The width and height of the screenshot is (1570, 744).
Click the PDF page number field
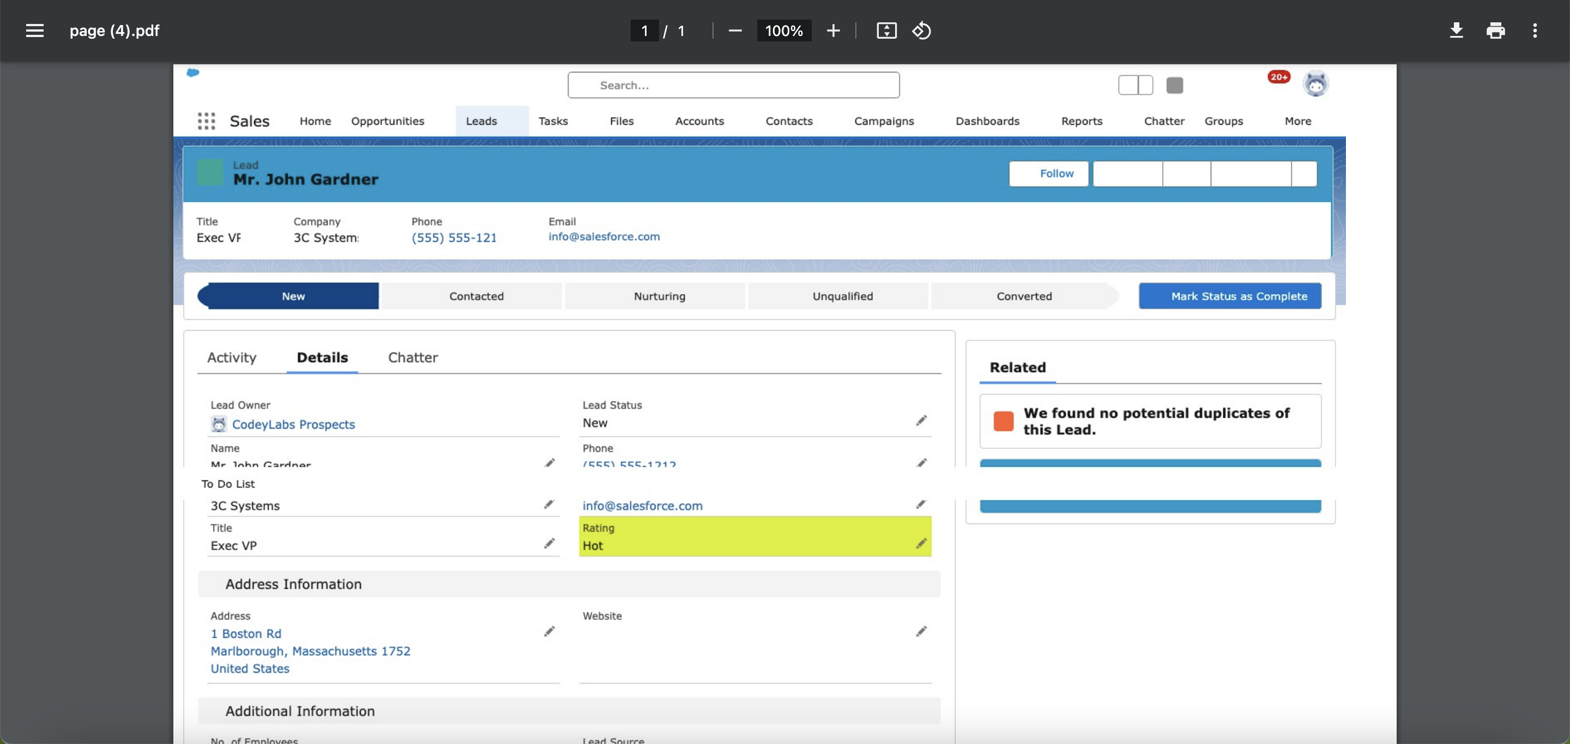pyautogui.click(x=644, y=31)
